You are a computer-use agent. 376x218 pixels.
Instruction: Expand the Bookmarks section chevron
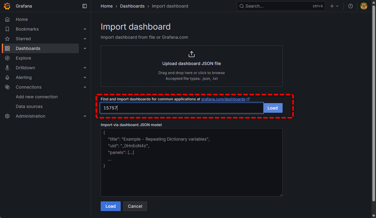point(85,29)
